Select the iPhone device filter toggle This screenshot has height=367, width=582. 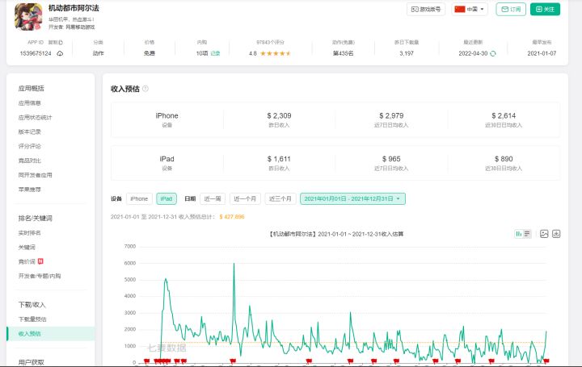point(139,199)
